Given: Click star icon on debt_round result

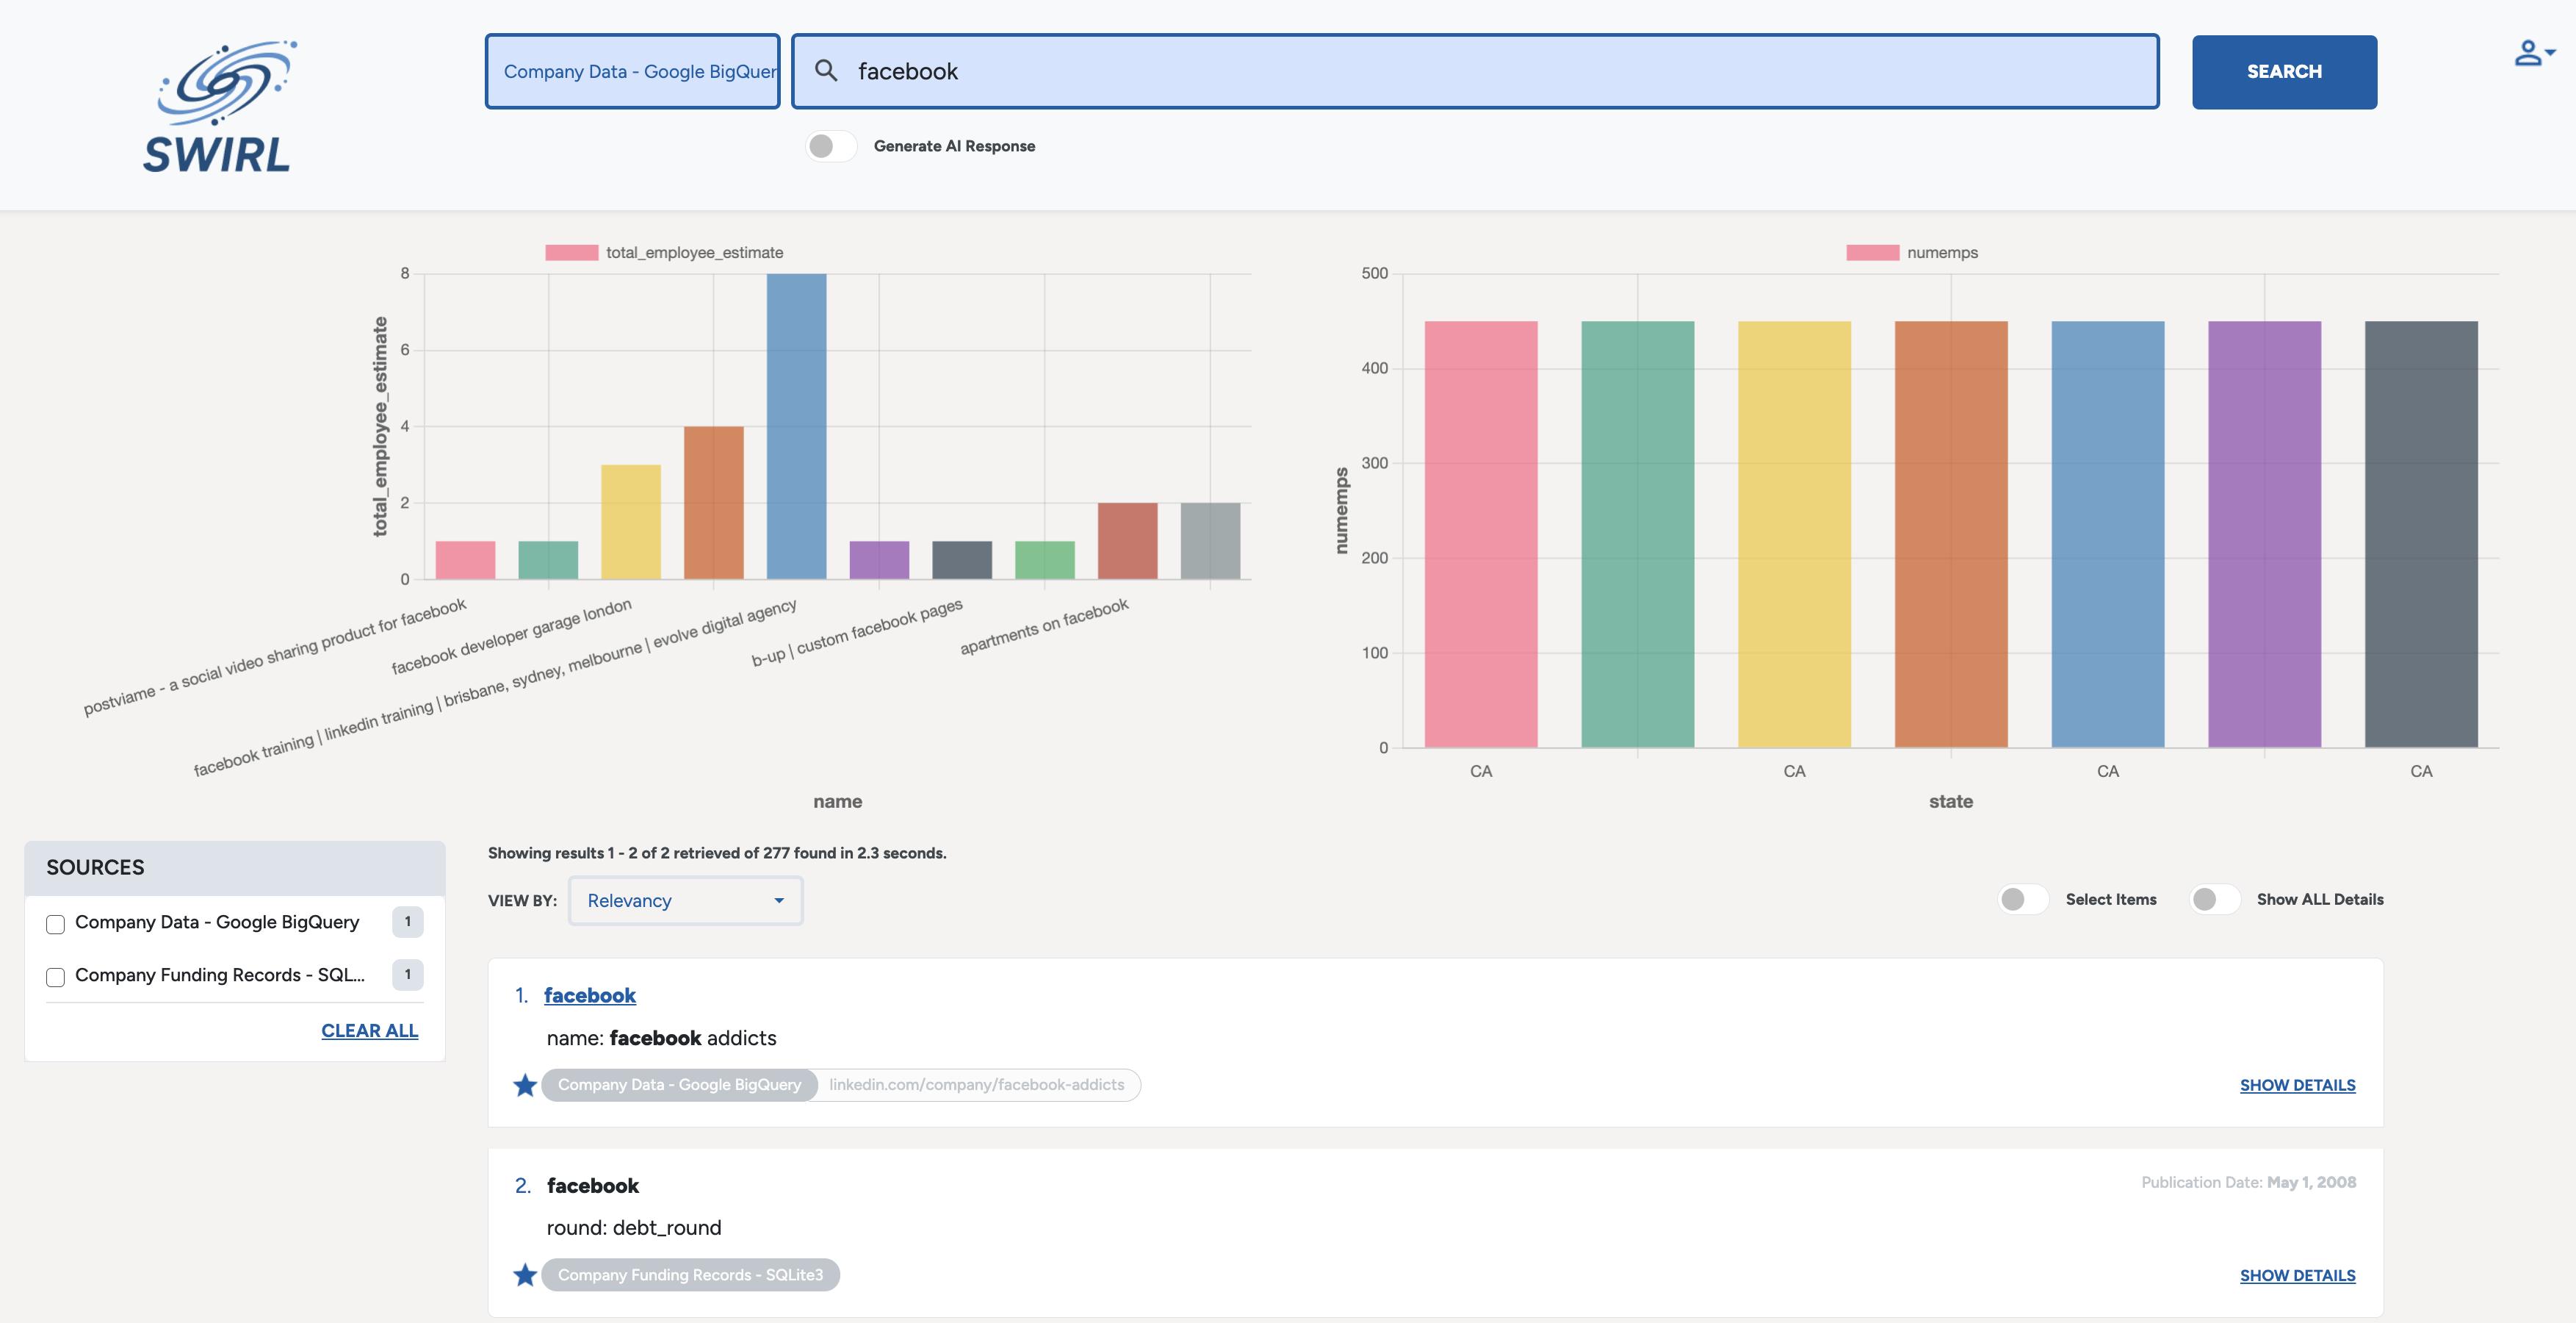Looking at the screenshot, I should (x=525, y=1275).
